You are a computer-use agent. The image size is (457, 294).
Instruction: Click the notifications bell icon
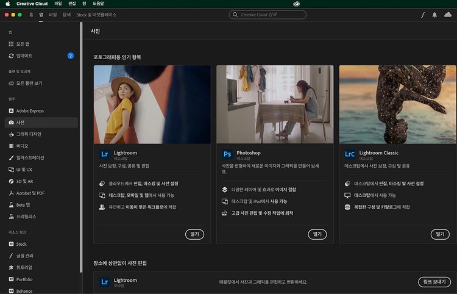tap(435, 14)
